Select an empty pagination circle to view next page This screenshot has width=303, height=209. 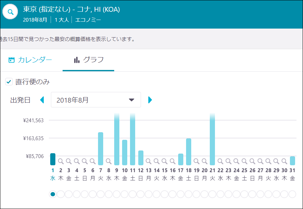[61, 194]
